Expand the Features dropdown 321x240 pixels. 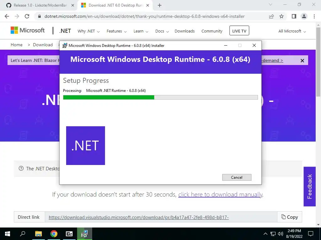[x=117, y=31]
